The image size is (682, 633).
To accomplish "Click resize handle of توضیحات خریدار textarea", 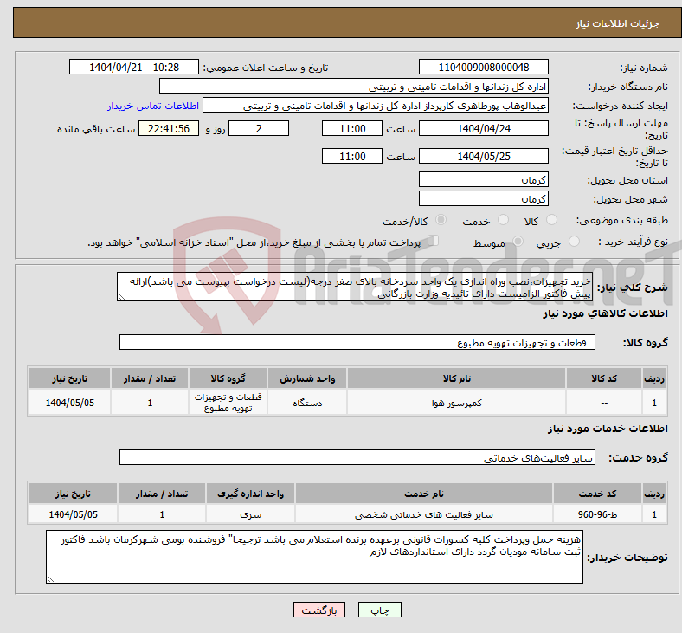I will click(50, 578).
